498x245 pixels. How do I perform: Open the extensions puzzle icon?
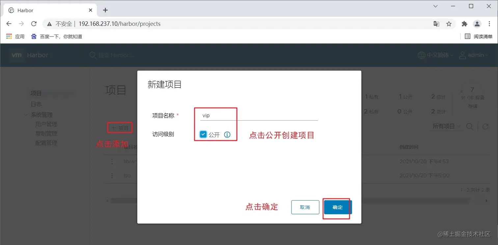point(464,24)
